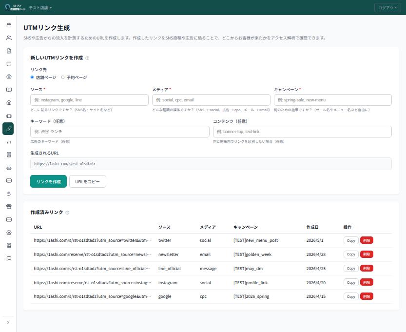Open the open-book sidebar icon
406x332 pixels.
(9, 90)
